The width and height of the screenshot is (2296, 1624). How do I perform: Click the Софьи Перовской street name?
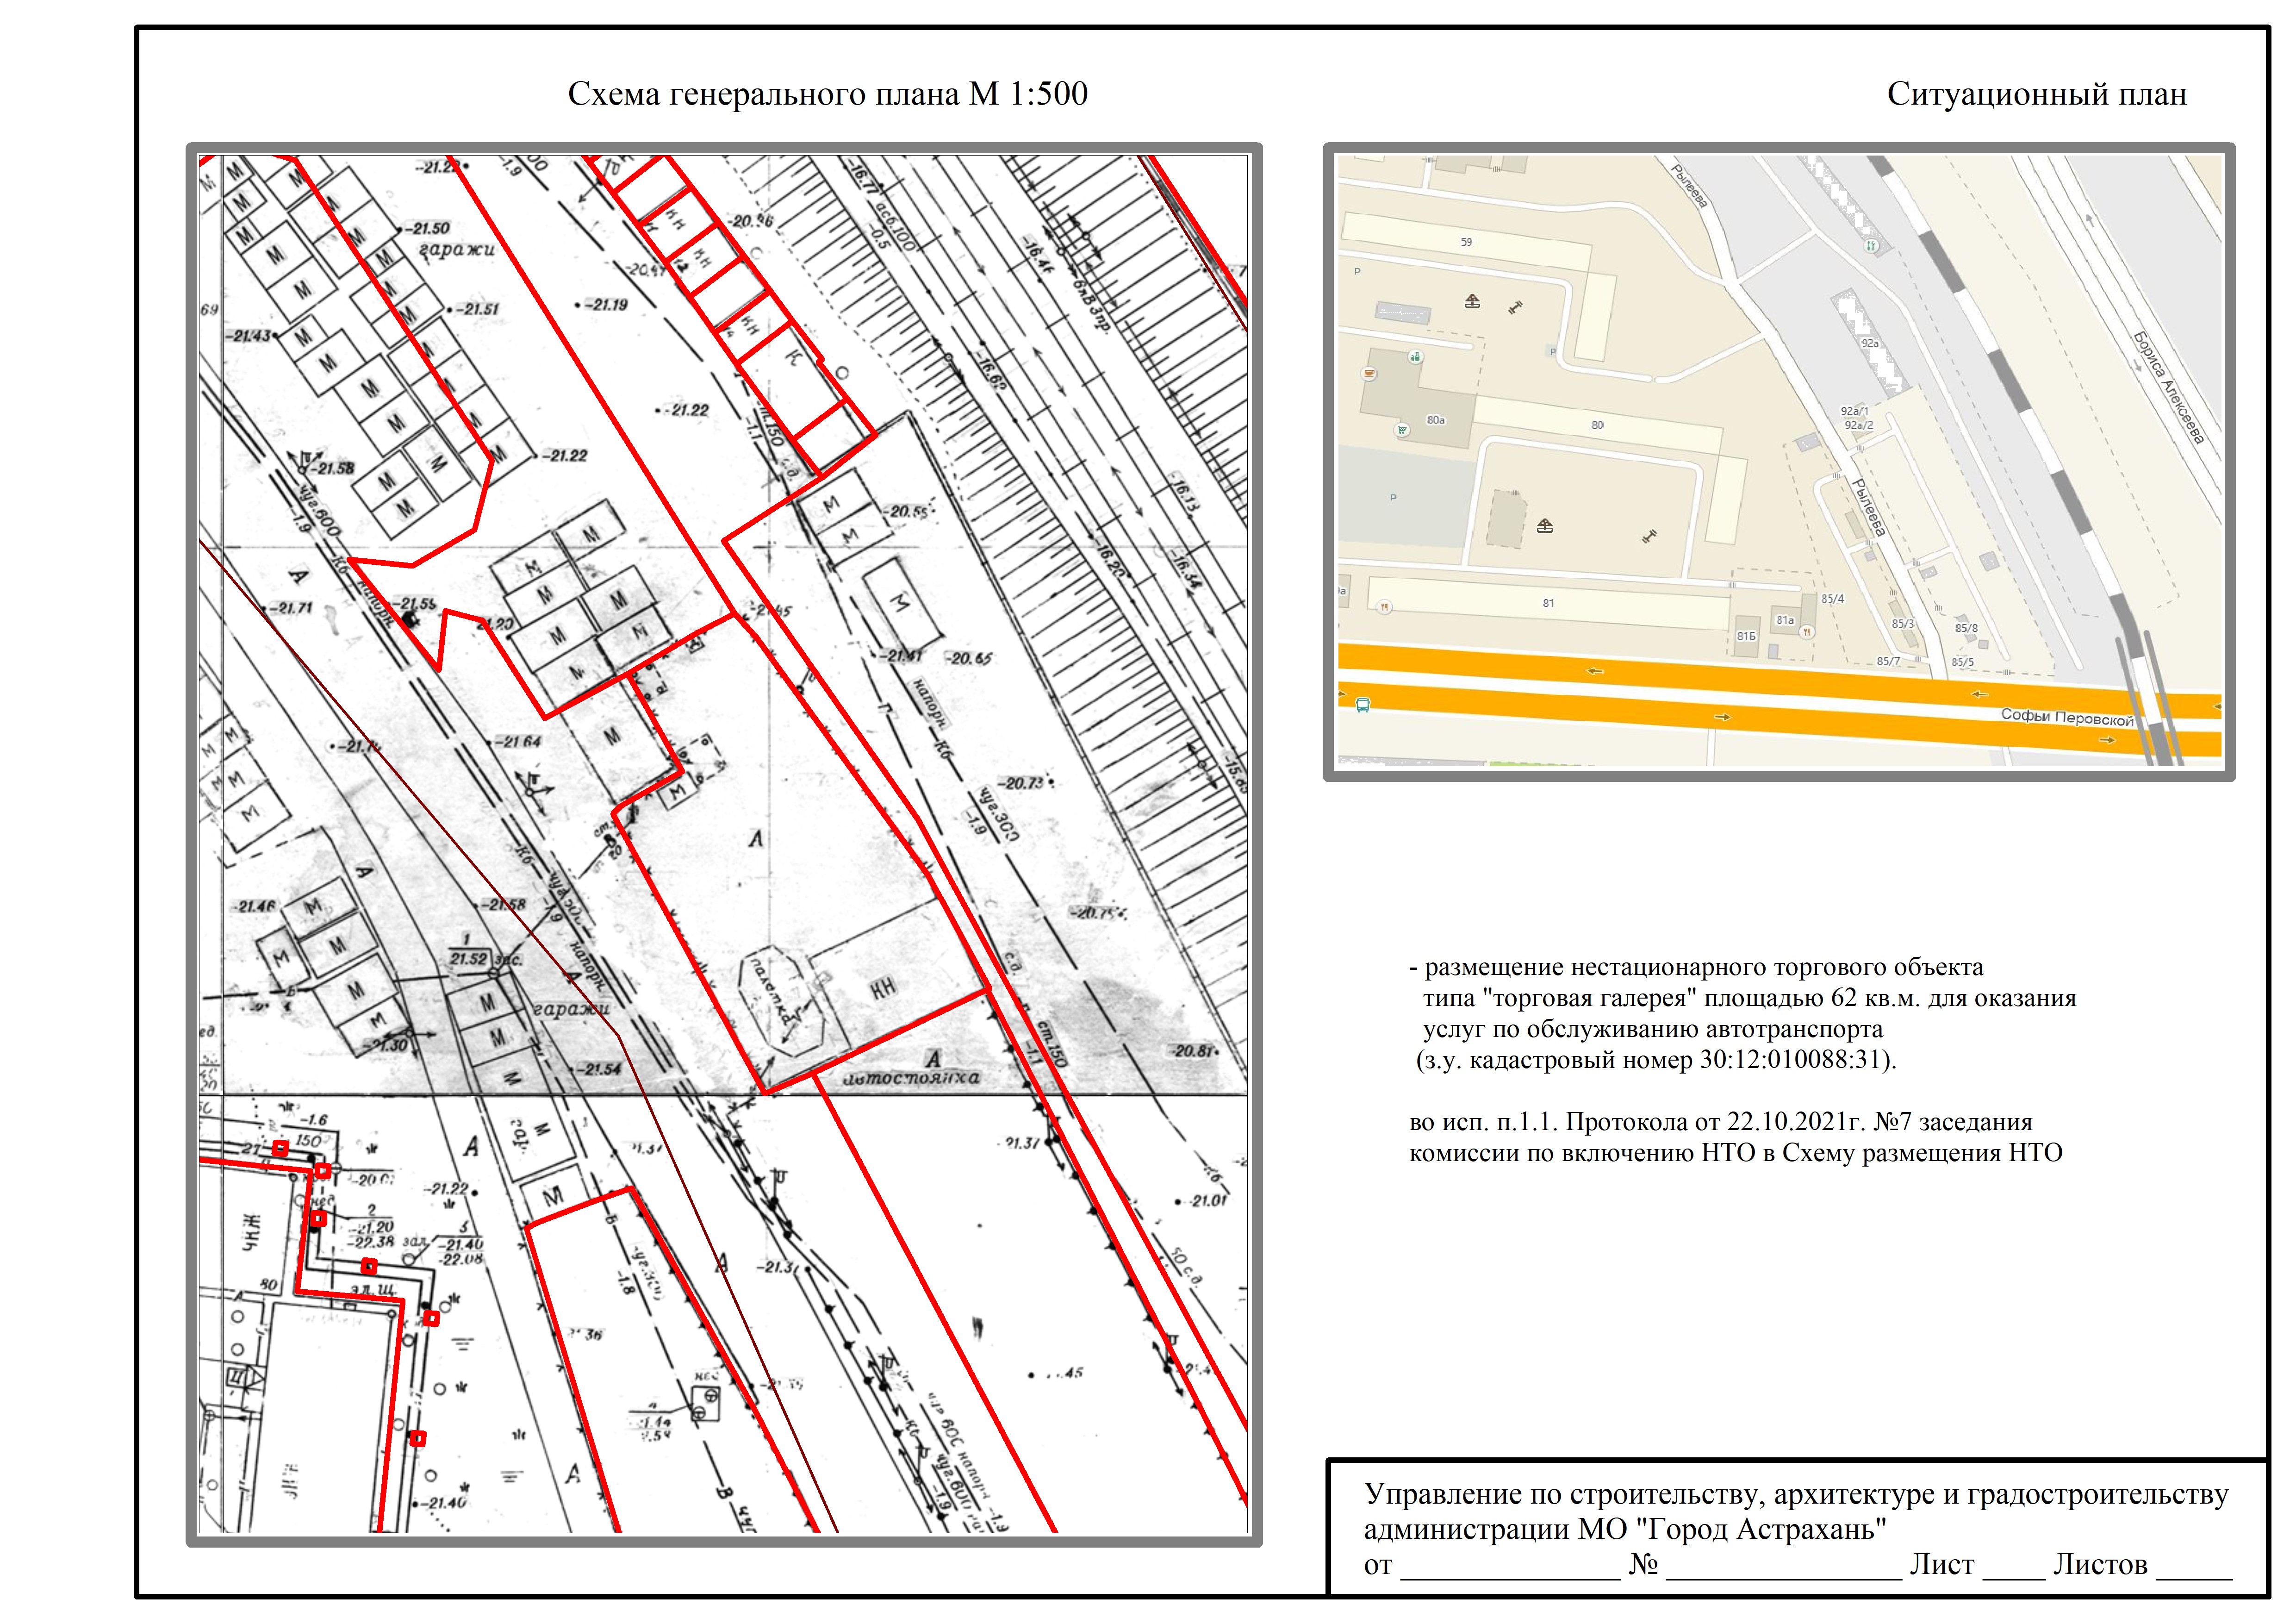pos(2066,718)
